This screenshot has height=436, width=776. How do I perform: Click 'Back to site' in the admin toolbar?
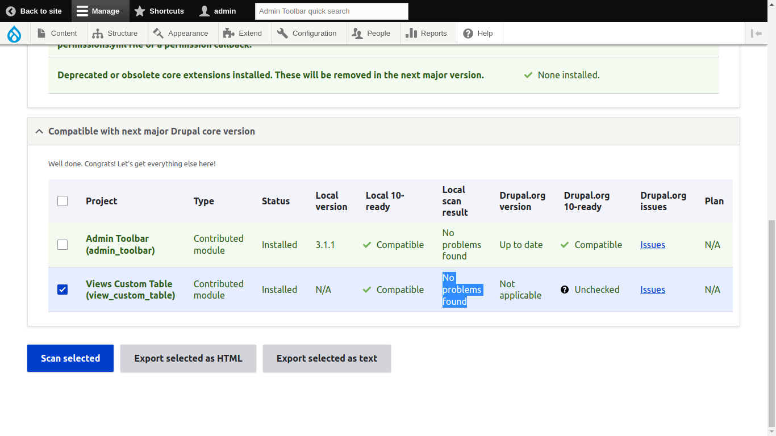point(34,11)
